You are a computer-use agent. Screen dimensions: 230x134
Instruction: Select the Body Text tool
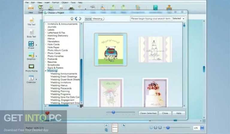[x=31, y=33]
